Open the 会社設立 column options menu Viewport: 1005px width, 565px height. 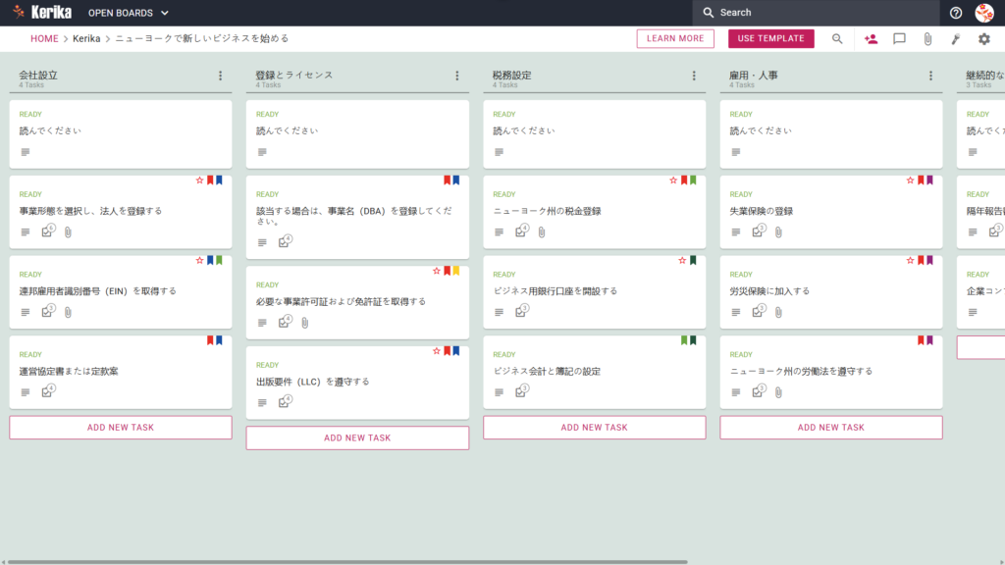221,76
